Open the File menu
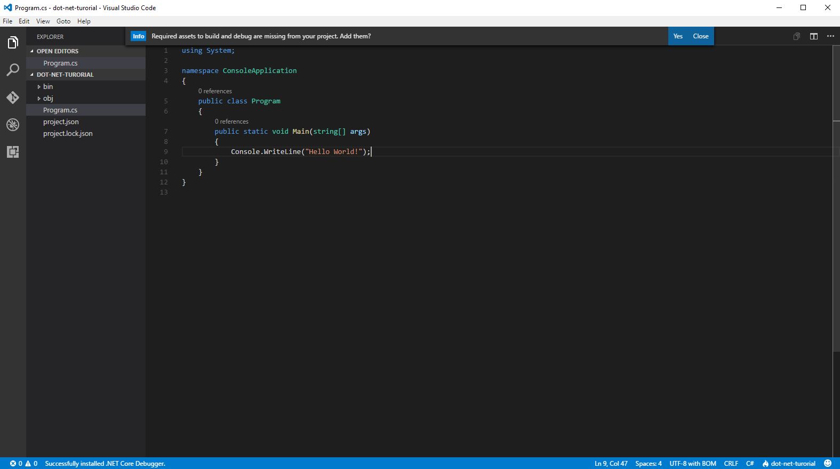This screenshot has height=469, width=840. pos(7,21)
